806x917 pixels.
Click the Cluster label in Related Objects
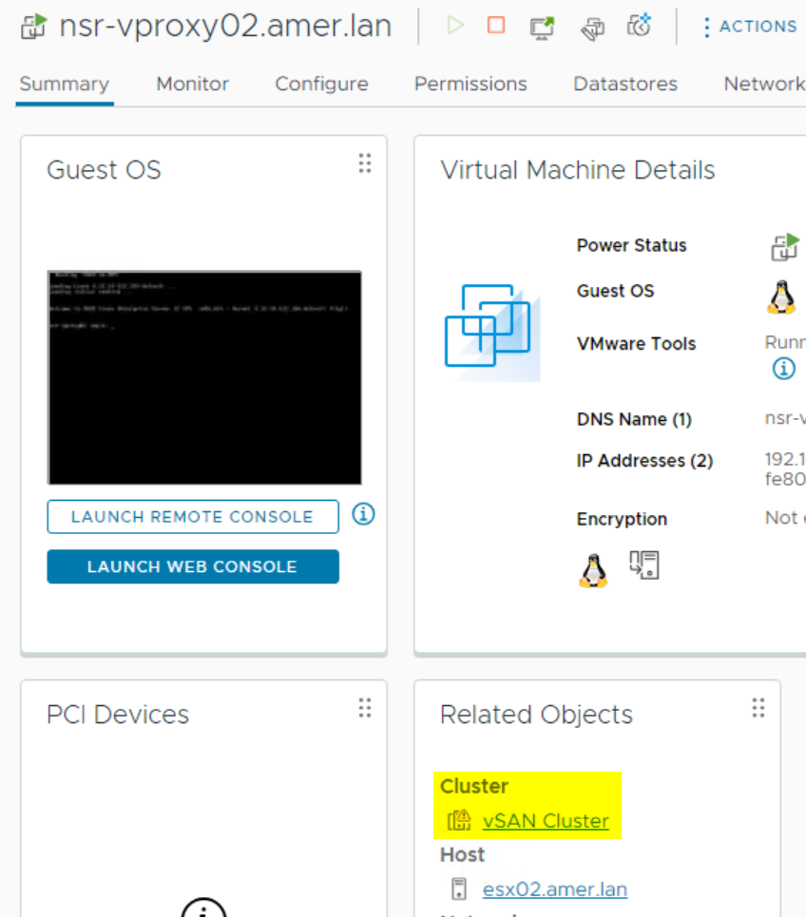tap(473, 786)
